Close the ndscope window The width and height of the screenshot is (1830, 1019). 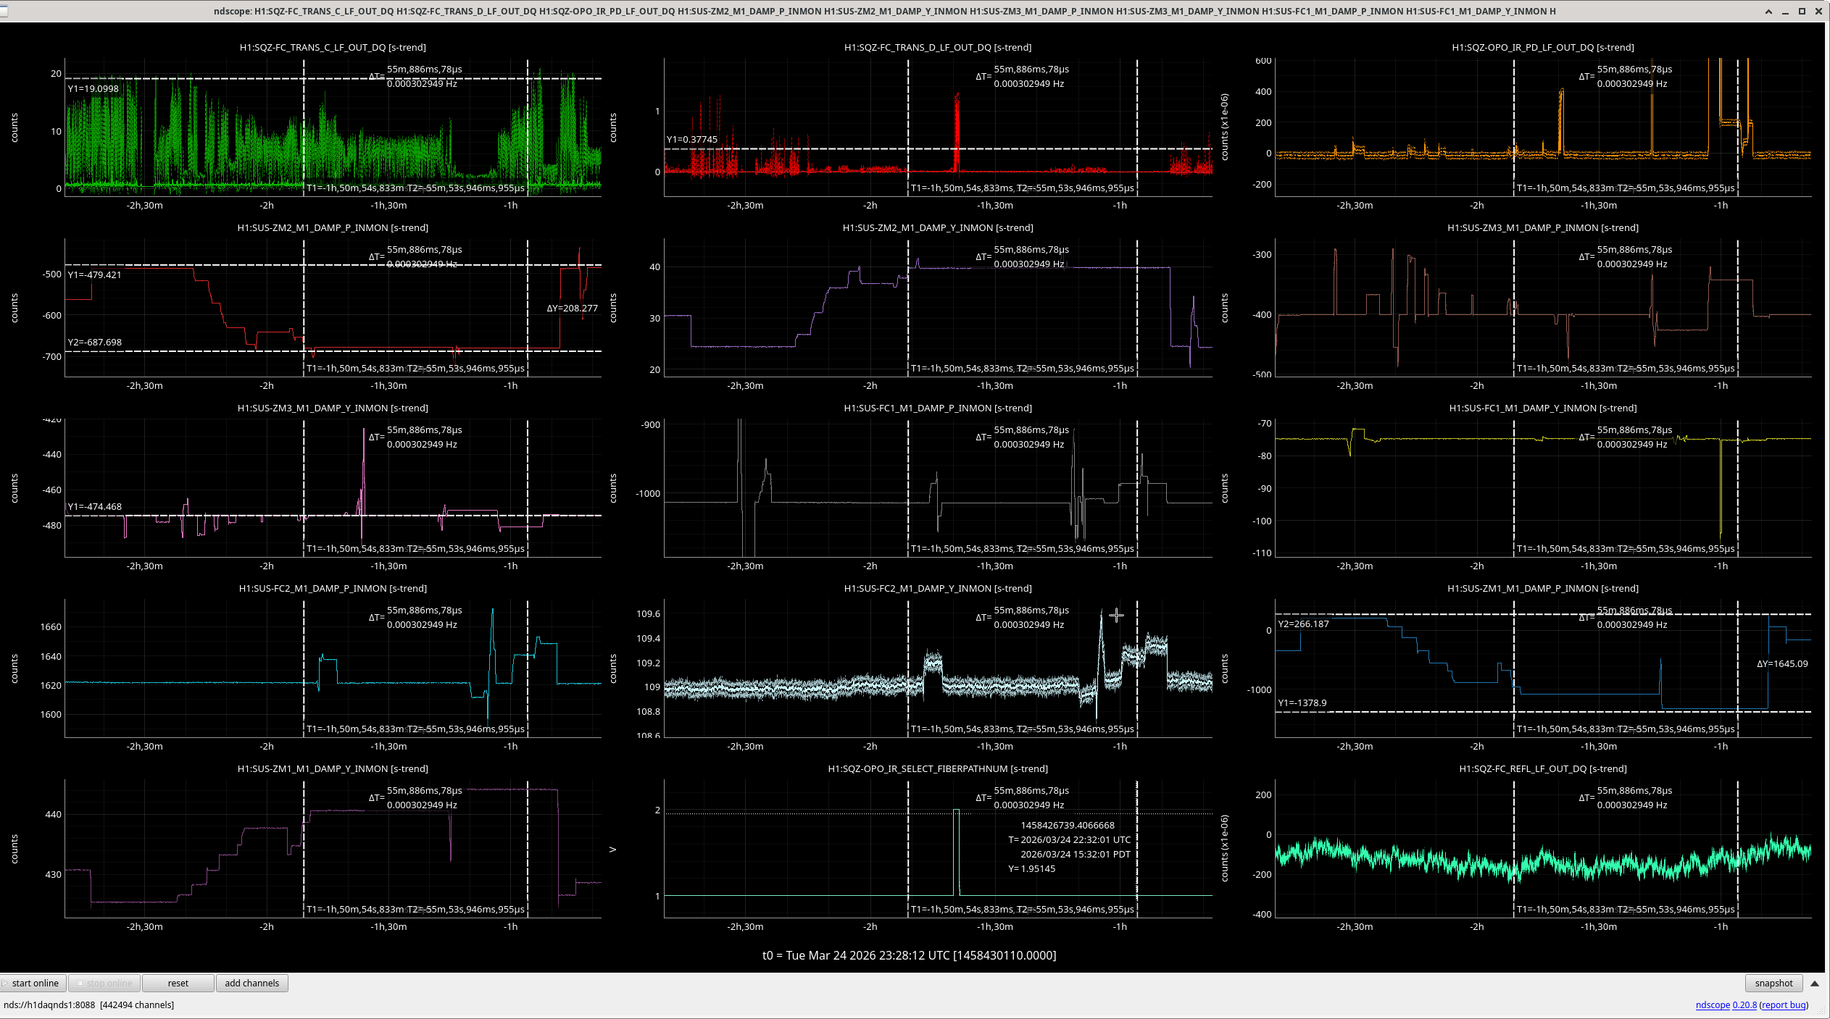point(1819,11)
